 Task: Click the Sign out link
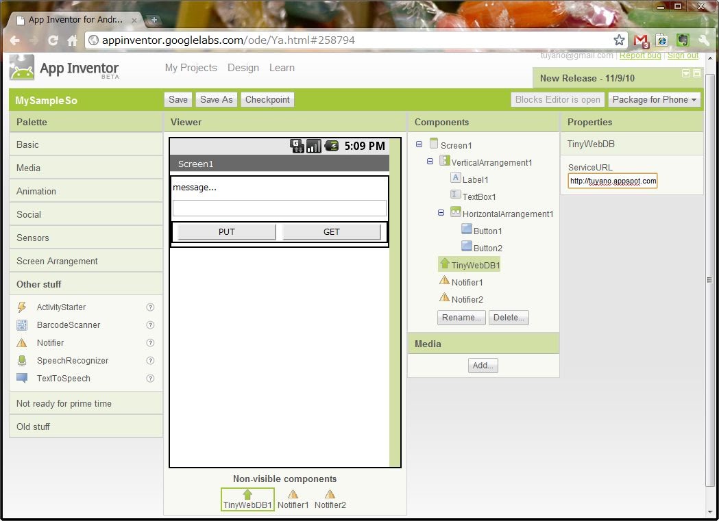click(x=683, y=55)
